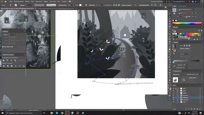Open Skype from the taskbar
The height and width of the screenshot is (115, 204).
click(x=57, y=113)
